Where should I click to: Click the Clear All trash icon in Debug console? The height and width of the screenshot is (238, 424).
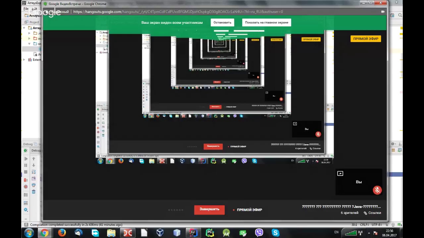33,192
